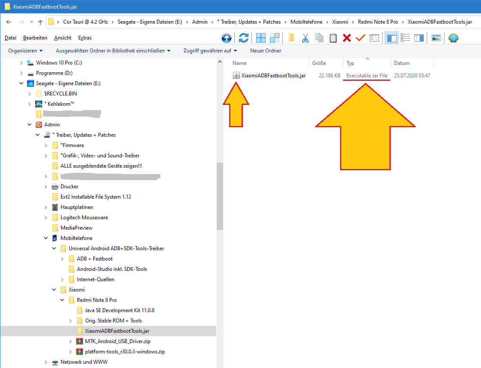The image size is (481, 368).
Task: Toggle the details pane toolbar button
Action: [405, 38]
